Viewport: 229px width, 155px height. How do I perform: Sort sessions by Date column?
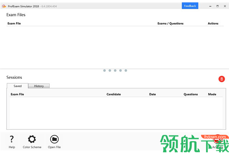[152, 94]
